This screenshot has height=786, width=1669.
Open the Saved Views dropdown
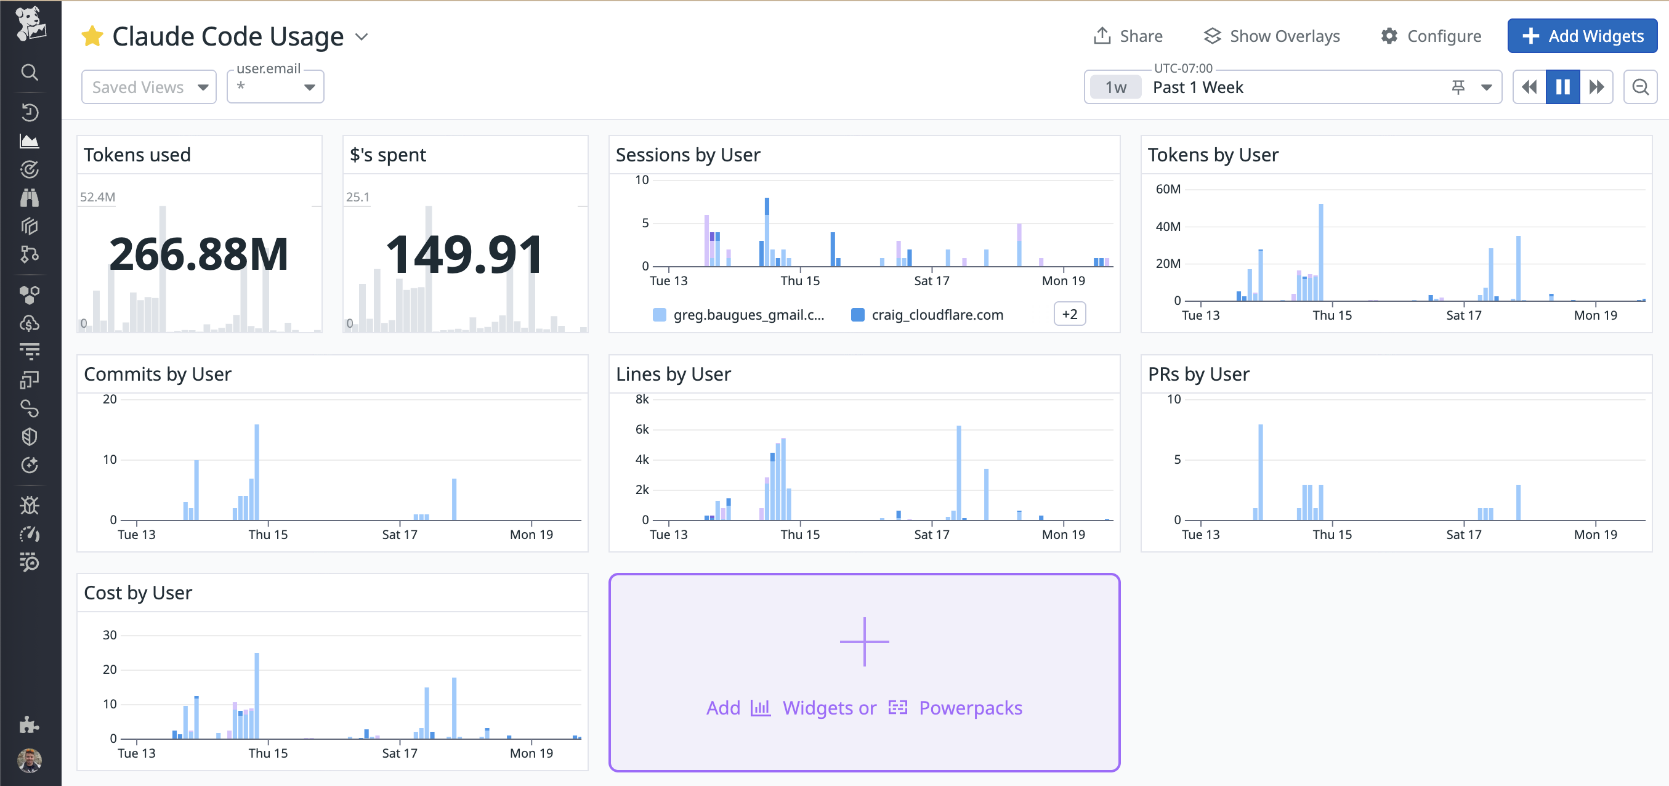tap(149, 87)
